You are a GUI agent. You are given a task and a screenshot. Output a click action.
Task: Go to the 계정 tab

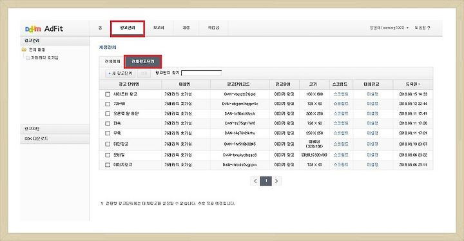tap(186, 28)
